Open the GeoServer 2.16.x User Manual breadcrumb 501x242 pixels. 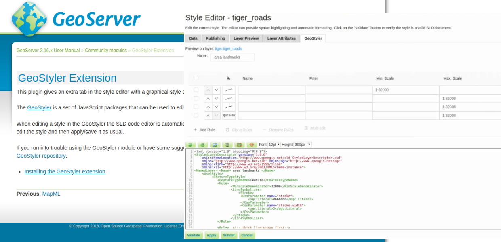[48, 51]
